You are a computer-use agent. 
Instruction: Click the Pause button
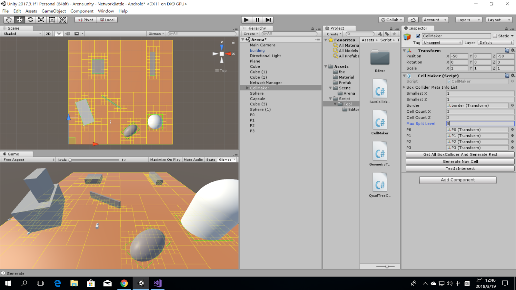(257, 20)
